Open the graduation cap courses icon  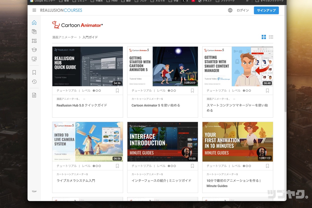click(34, 50)
